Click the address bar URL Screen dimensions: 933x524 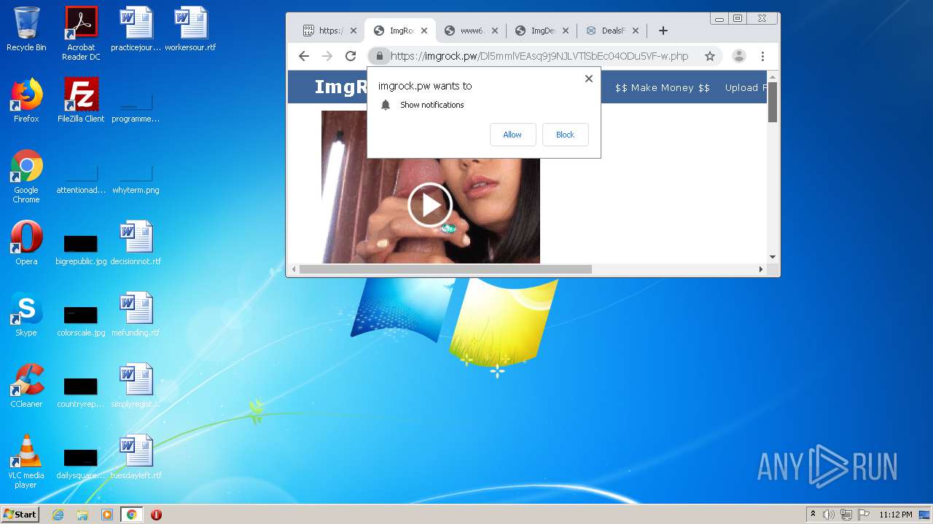[539, 56]
